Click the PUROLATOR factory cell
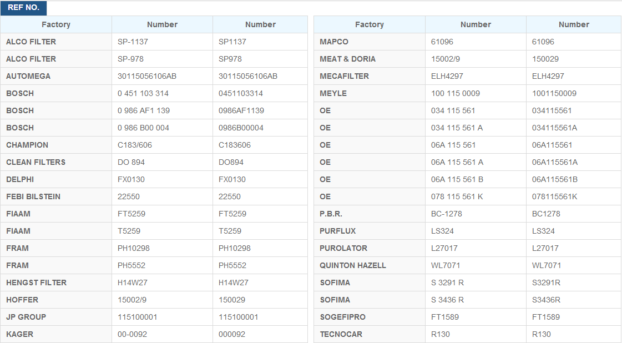Viewport: 622px width, 343px height. (370, 248)
